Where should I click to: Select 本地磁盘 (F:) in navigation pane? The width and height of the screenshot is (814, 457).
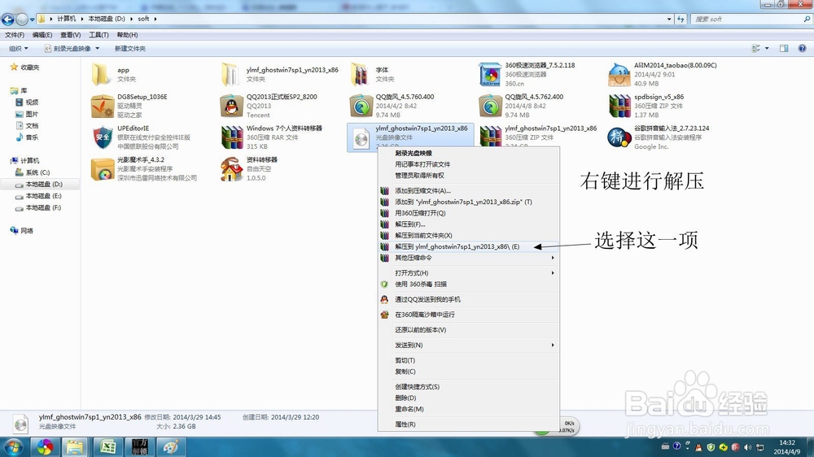[38, 207]
